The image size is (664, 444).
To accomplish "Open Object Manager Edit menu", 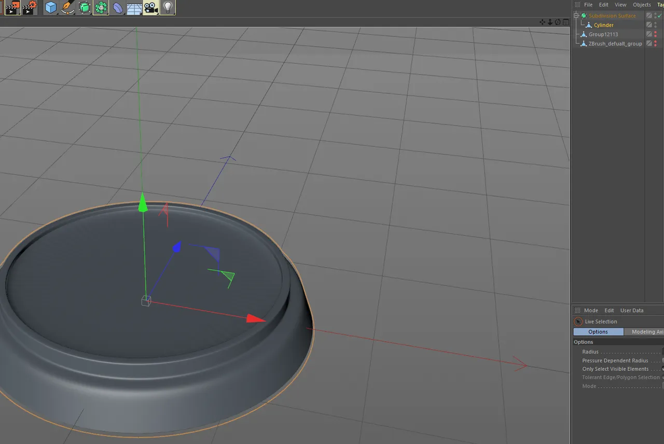I will tap(604, 5).
